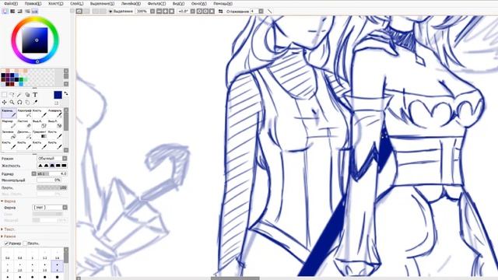The height and width of the screenshot is (280, 498).
Task: Adjust the Минимальный size slider
Action: [x=49, y=180]
